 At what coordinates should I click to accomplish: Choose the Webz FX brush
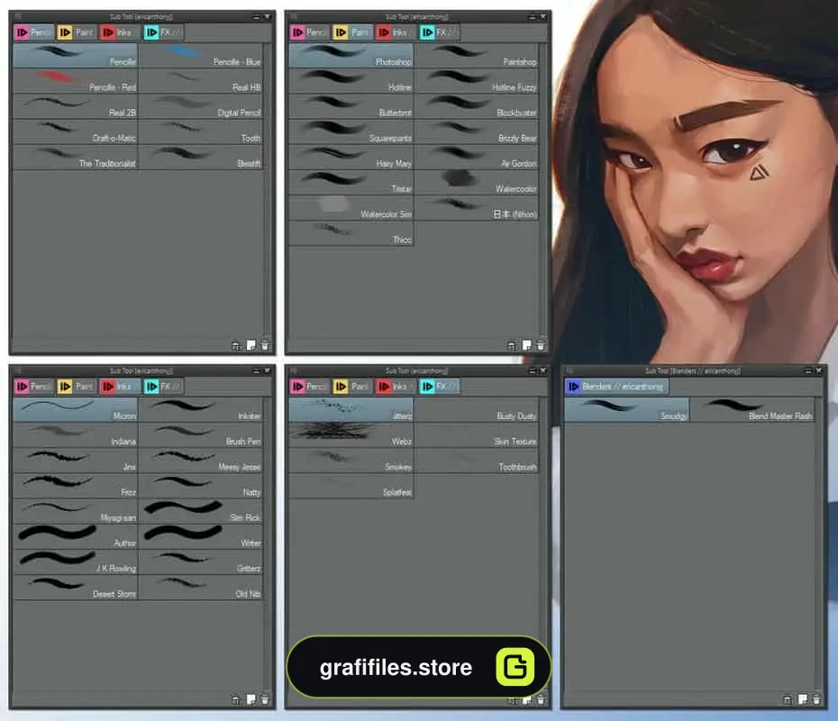pyautogui.click(x=351, y=435)
